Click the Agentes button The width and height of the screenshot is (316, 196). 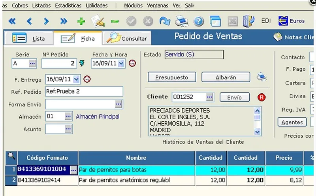tap(292, 122)
